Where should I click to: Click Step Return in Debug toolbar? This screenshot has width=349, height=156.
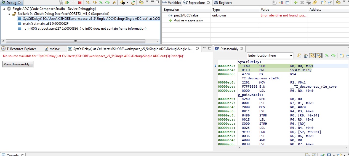click(x=114, y=3)
